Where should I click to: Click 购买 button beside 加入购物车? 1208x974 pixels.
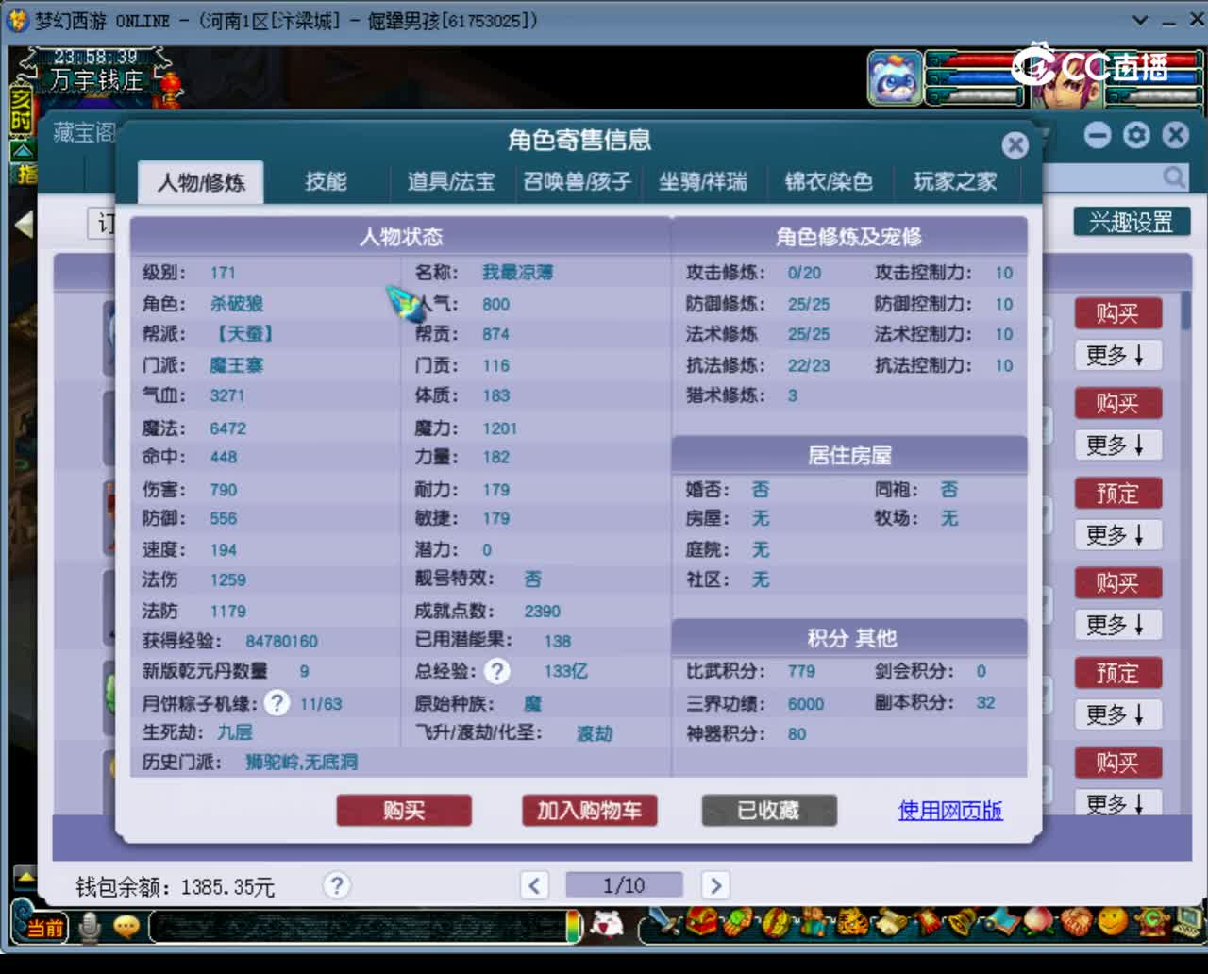coord(404,811)
